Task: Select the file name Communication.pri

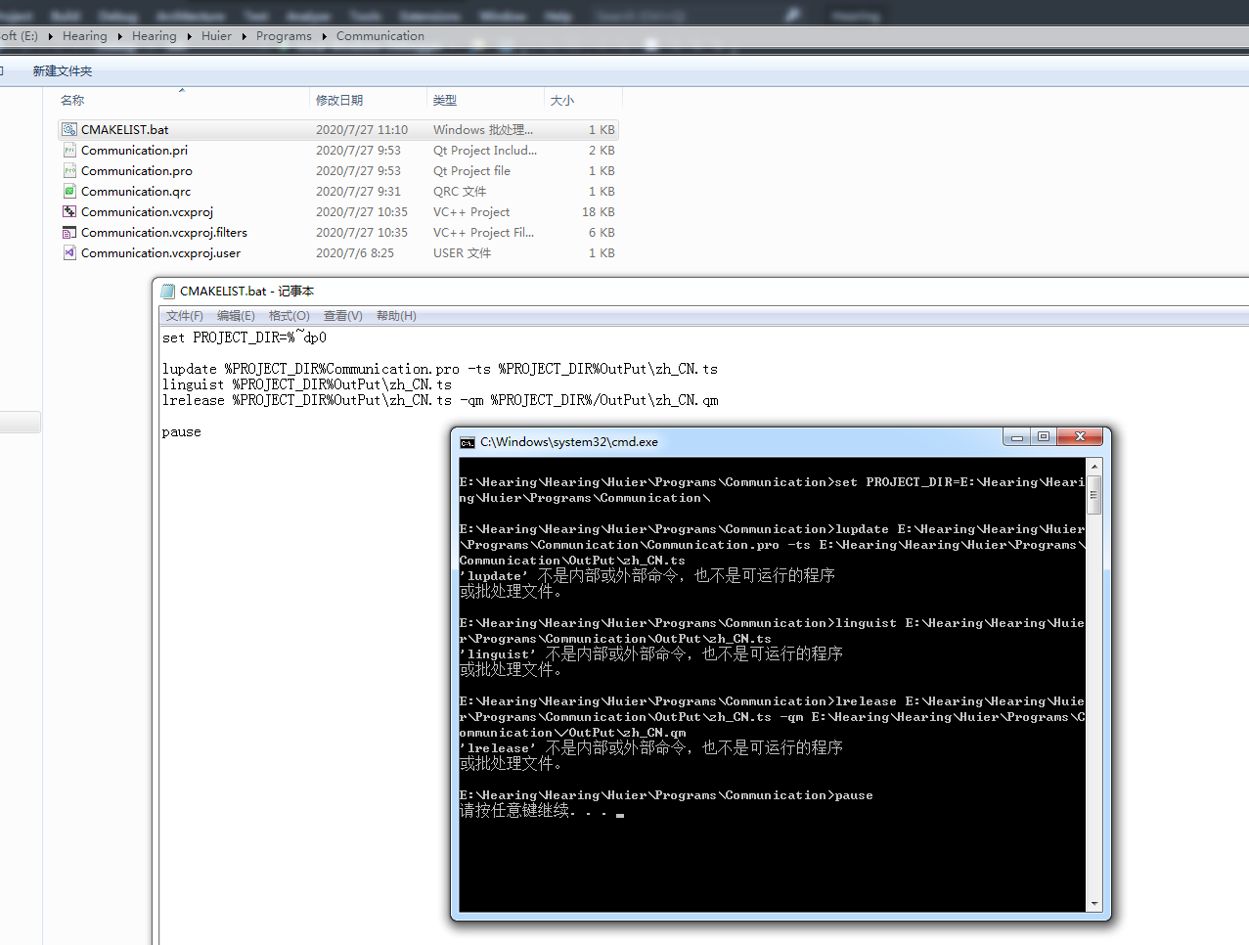Action: (134, 150)
